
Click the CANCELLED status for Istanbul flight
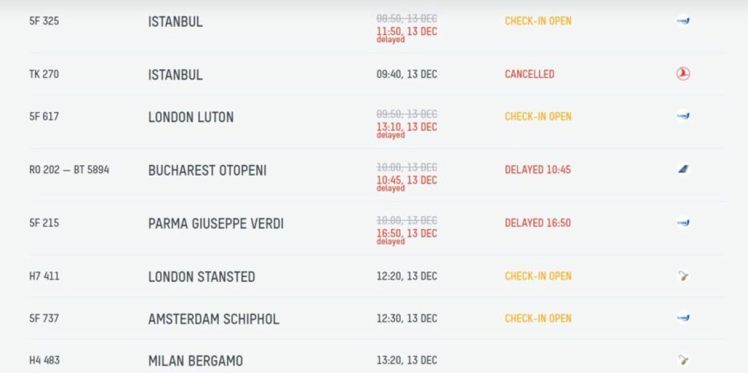coord(529,74)
